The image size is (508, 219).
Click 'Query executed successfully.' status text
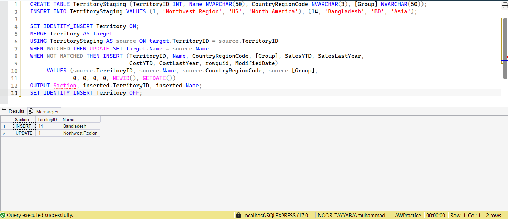click(x=40, y=215)
